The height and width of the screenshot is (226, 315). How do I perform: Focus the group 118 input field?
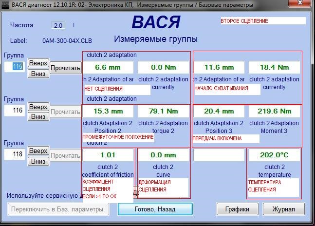point(15,154)
